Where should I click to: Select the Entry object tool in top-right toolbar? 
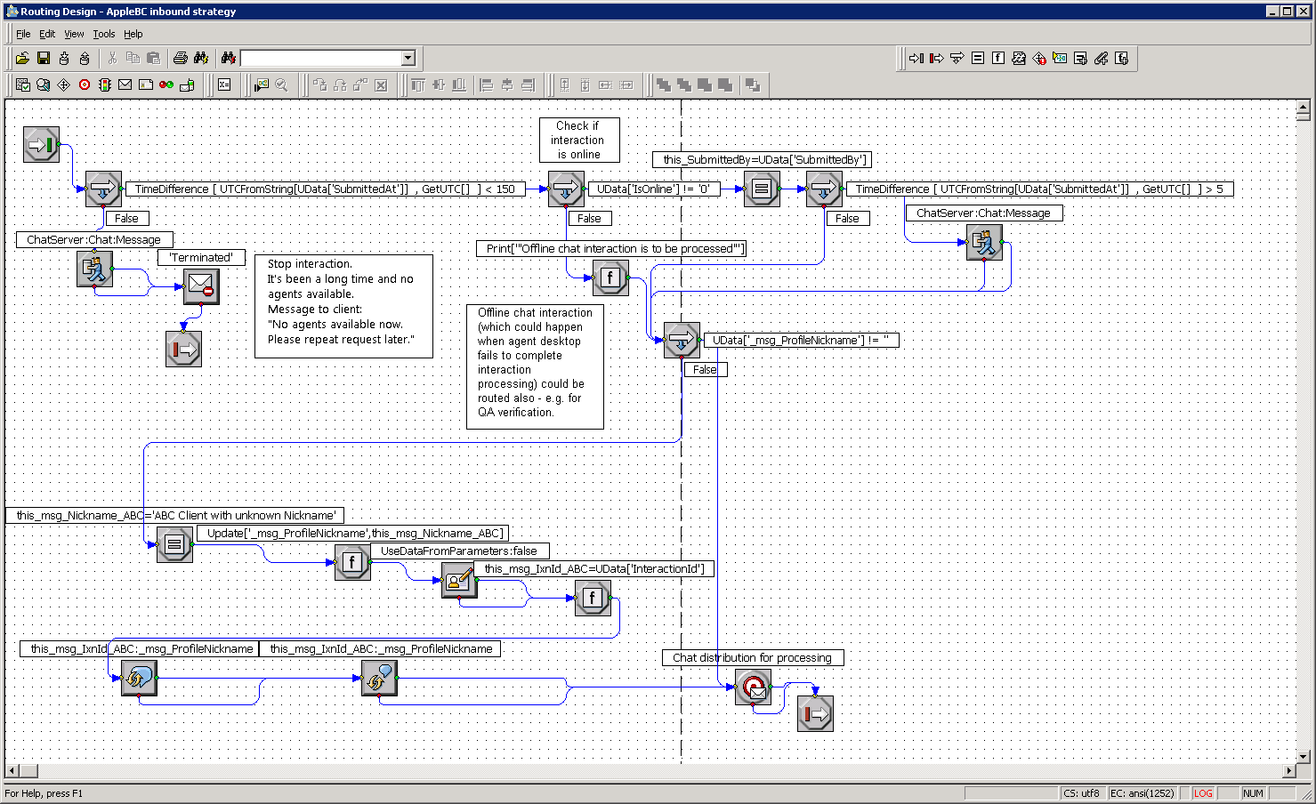(x=916, y=59)
